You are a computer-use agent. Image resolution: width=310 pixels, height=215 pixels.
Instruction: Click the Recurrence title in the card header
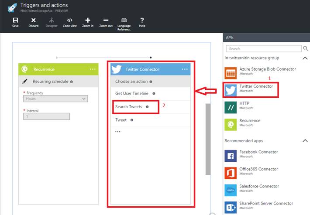point(44,69)
